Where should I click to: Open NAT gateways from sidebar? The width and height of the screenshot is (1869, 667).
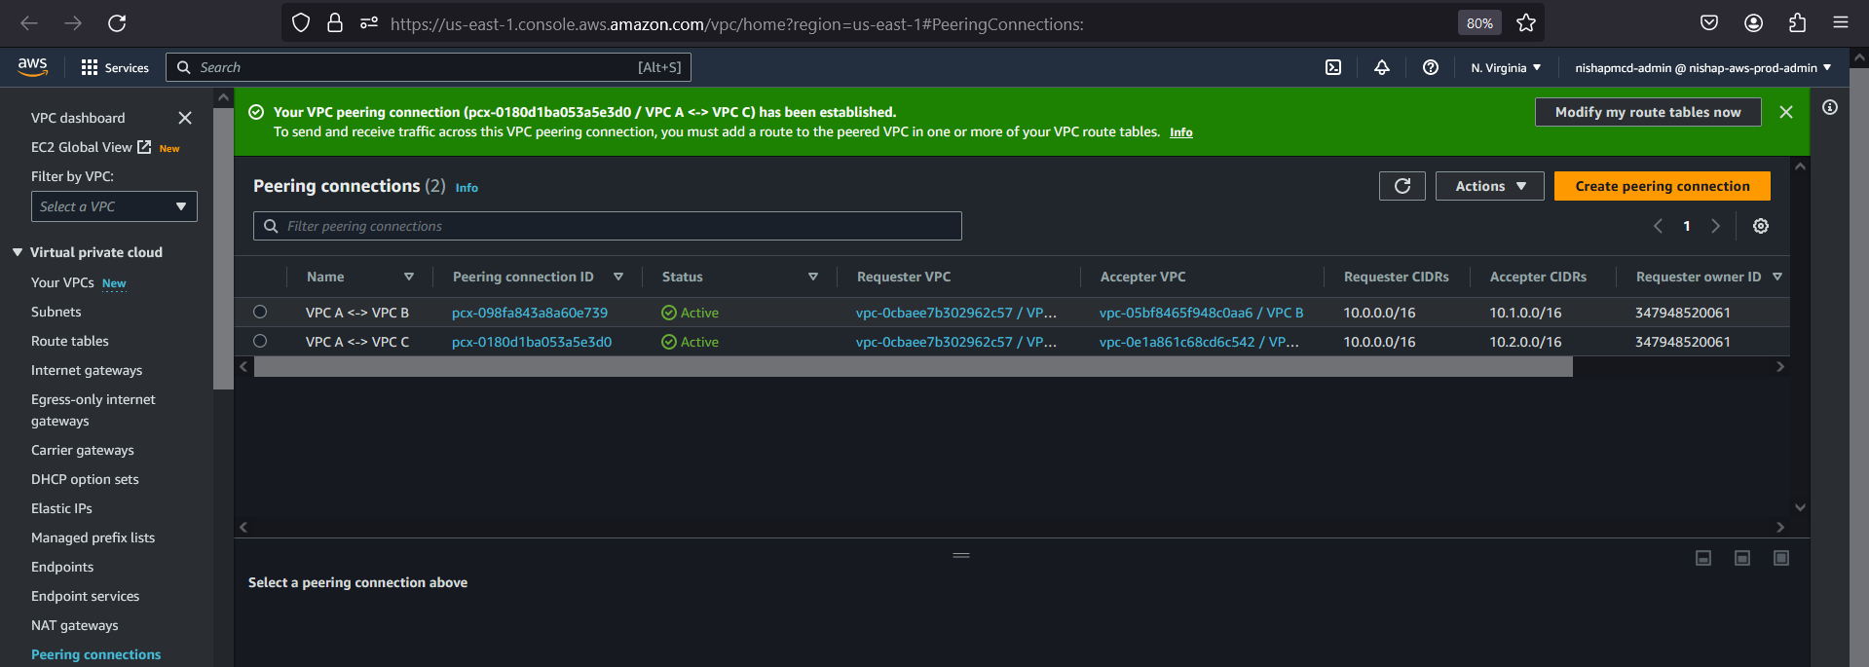[x=75, y=625]
